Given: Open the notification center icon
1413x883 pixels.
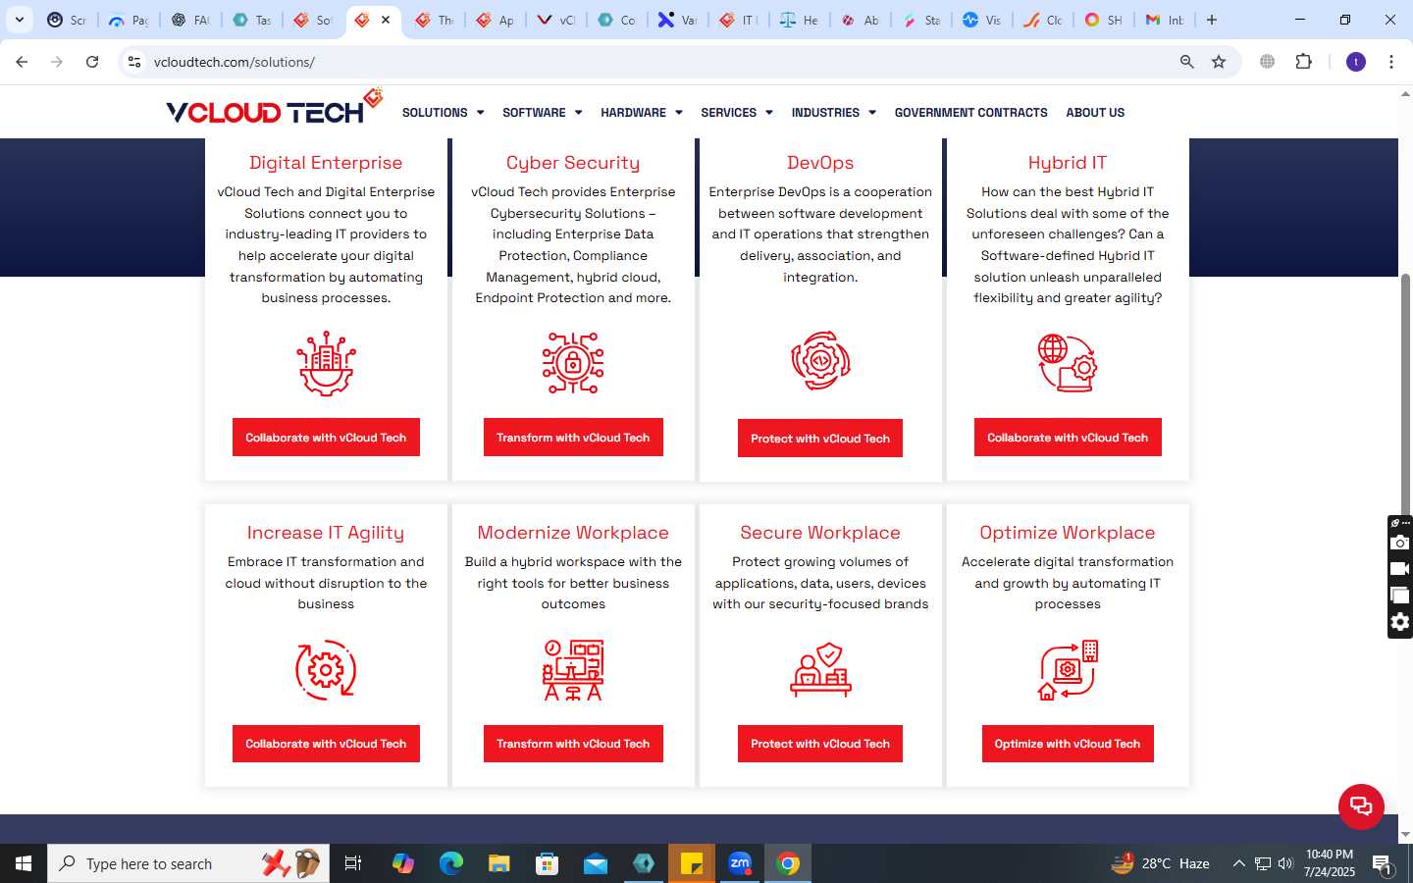Looking at the screenshot, I should [1382, 863].
